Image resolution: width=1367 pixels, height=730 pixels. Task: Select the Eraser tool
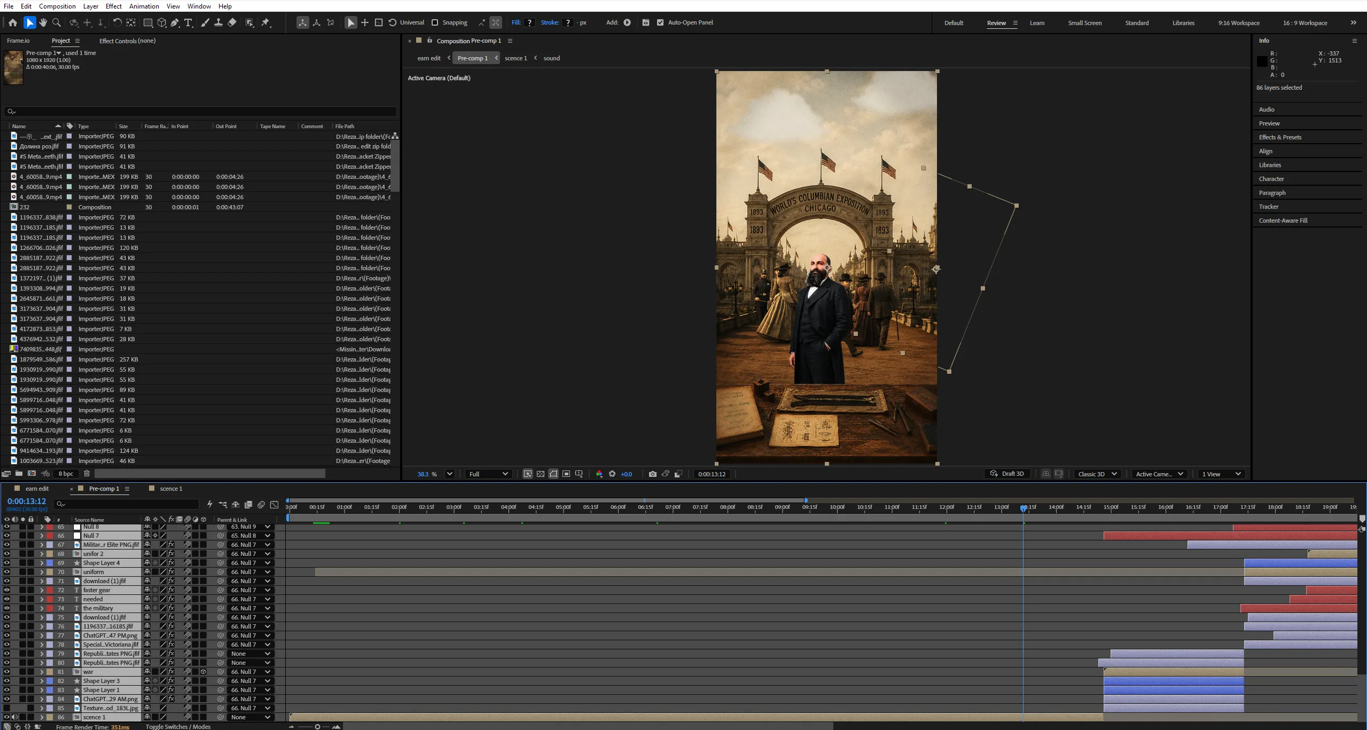pyautogui.click(x=232, y=22)
